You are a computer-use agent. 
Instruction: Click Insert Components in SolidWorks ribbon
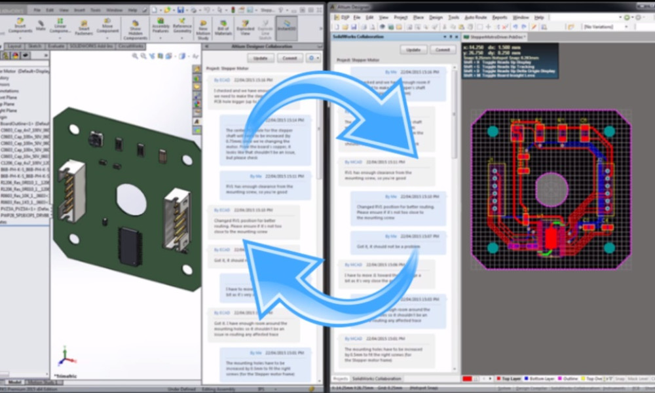pos(20,26)
